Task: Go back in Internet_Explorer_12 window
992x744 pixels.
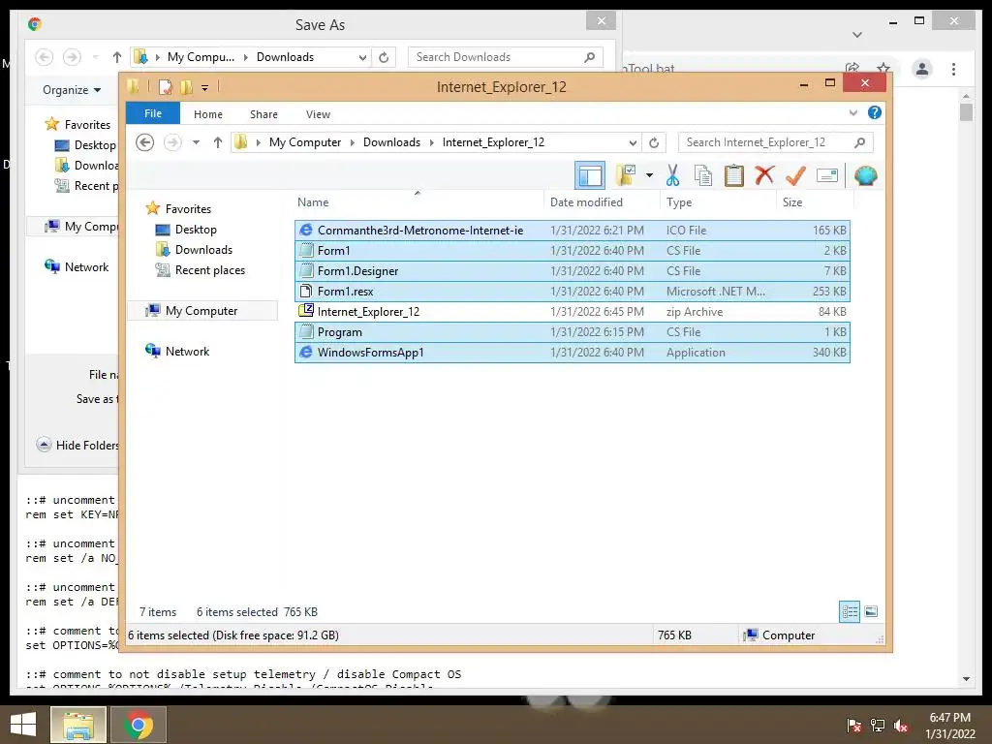Action: coord(145,142)
